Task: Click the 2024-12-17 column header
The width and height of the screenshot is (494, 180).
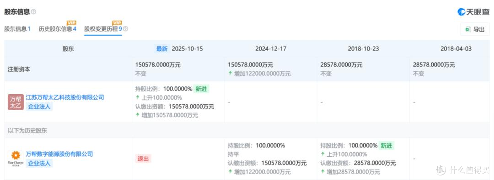Action: click(x=271, y=49)
